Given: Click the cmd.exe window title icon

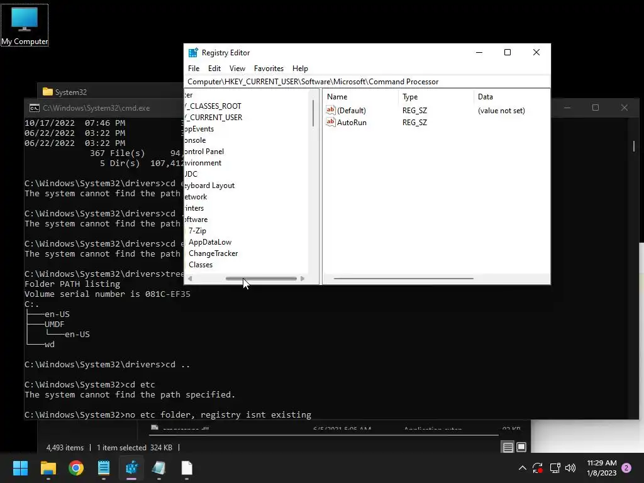Looking at the screenshot, I should coord(35,108).
